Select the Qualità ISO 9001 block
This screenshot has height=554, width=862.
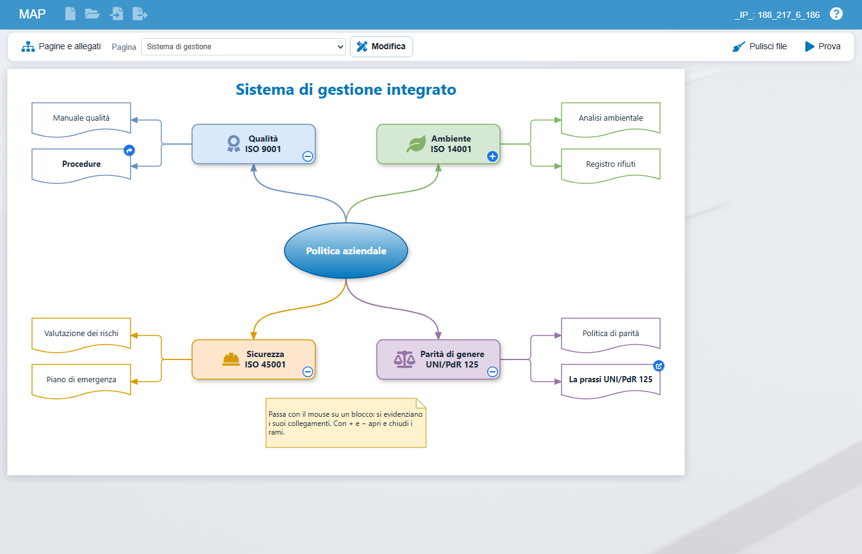pos(254,144)
